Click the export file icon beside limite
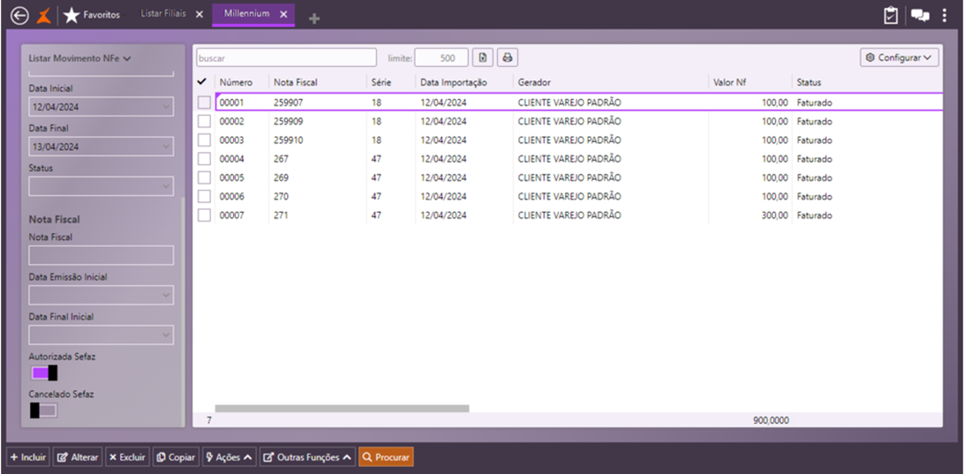The height and width of the screenshot is (474, 965). point(483,57)
